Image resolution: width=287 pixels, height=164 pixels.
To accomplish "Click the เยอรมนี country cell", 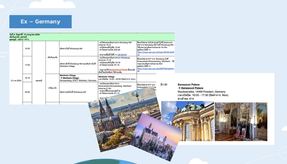I will point(39,81).
